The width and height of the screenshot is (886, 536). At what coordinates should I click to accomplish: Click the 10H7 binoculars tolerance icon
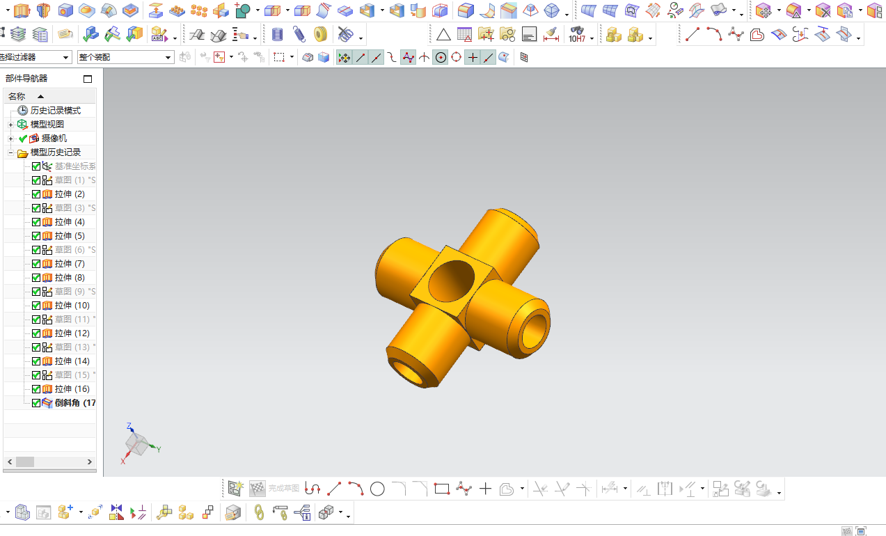576,34
